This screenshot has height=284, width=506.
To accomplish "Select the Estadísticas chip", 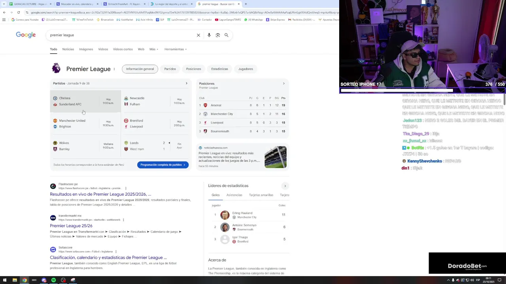I will (x=219, y=69).
